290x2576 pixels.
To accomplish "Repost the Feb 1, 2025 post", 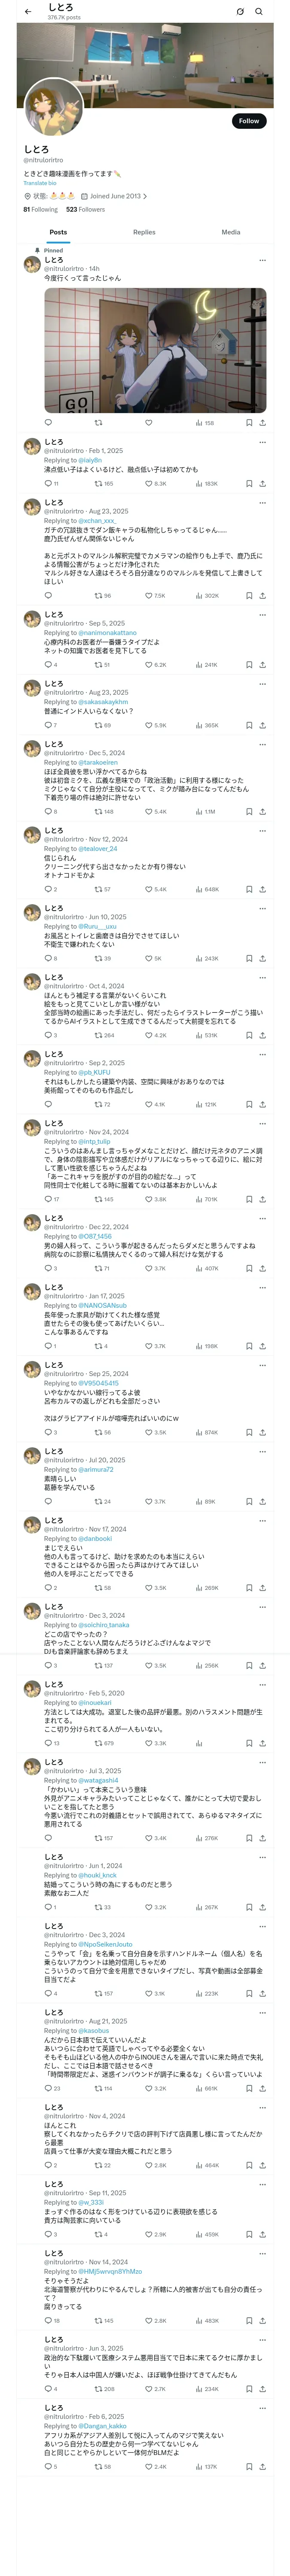I will 99,483.
